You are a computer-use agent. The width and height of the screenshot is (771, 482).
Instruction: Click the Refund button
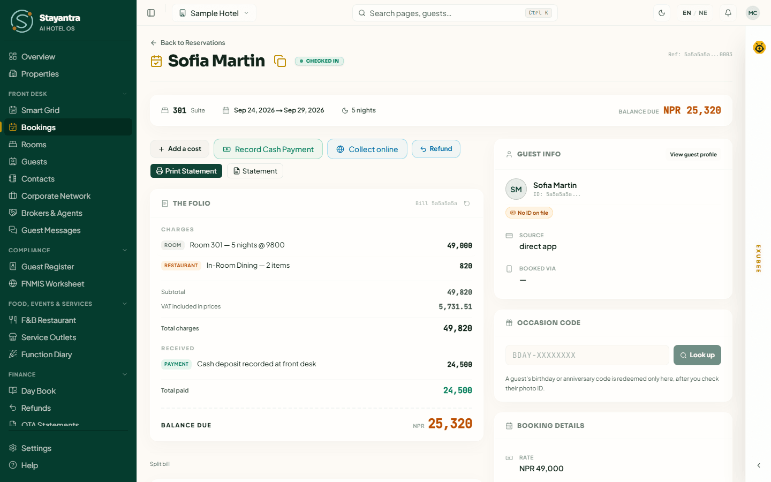pyautogui.click(x=436, y=149)
